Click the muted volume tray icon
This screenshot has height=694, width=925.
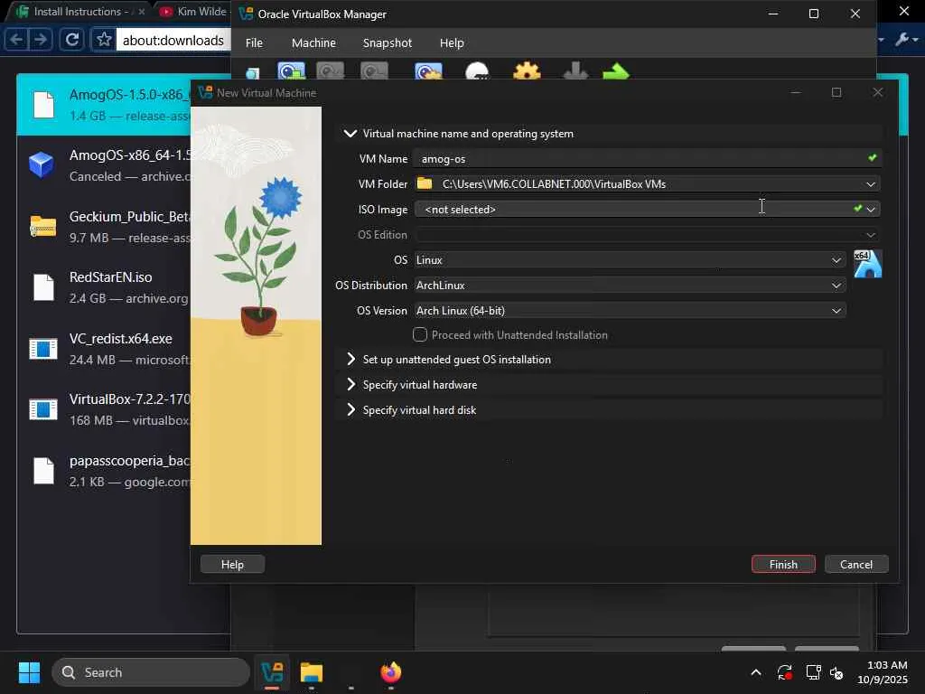836,672
